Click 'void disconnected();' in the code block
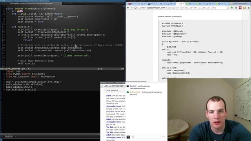 [x=178, y=73]
